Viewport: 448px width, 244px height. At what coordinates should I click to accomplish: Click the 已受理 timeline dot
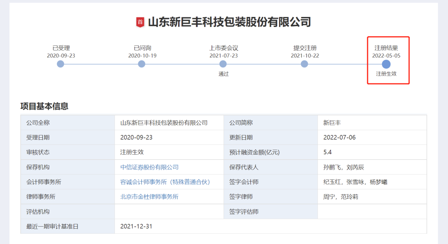[61, 64]
